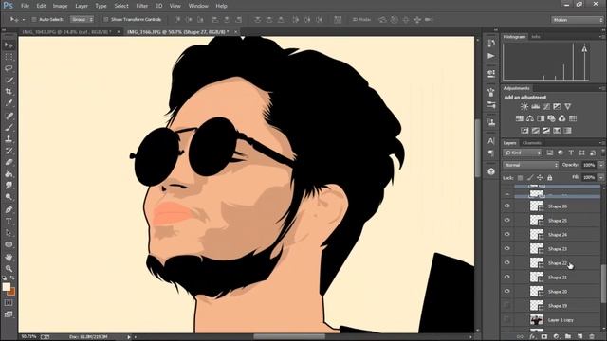Select the Horizontal Type tool
The height and width of the screenshot is (341, 607).
[x=9, y=222]
